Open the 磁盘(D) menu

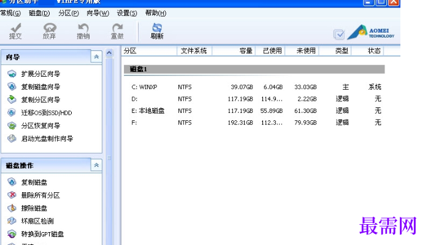39,13
